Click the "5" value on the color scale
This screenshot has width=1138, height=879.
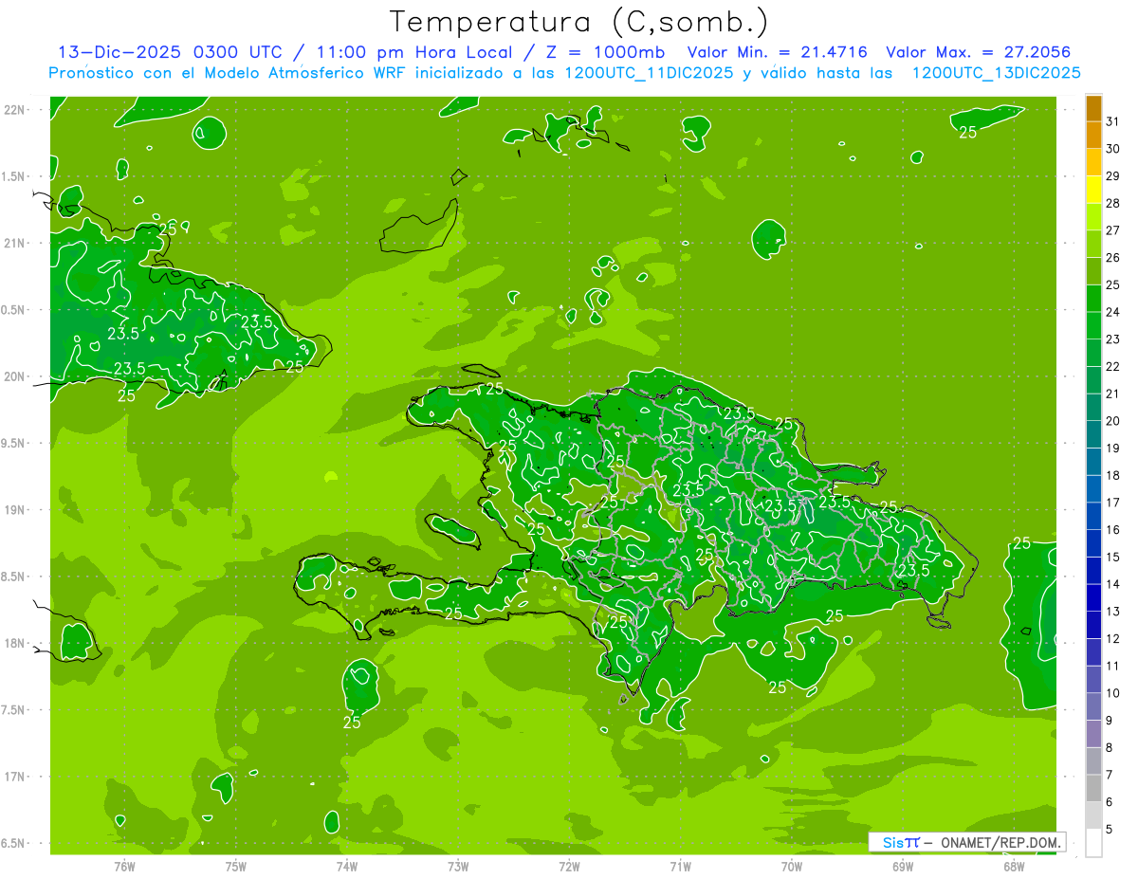pos(1110,829)
